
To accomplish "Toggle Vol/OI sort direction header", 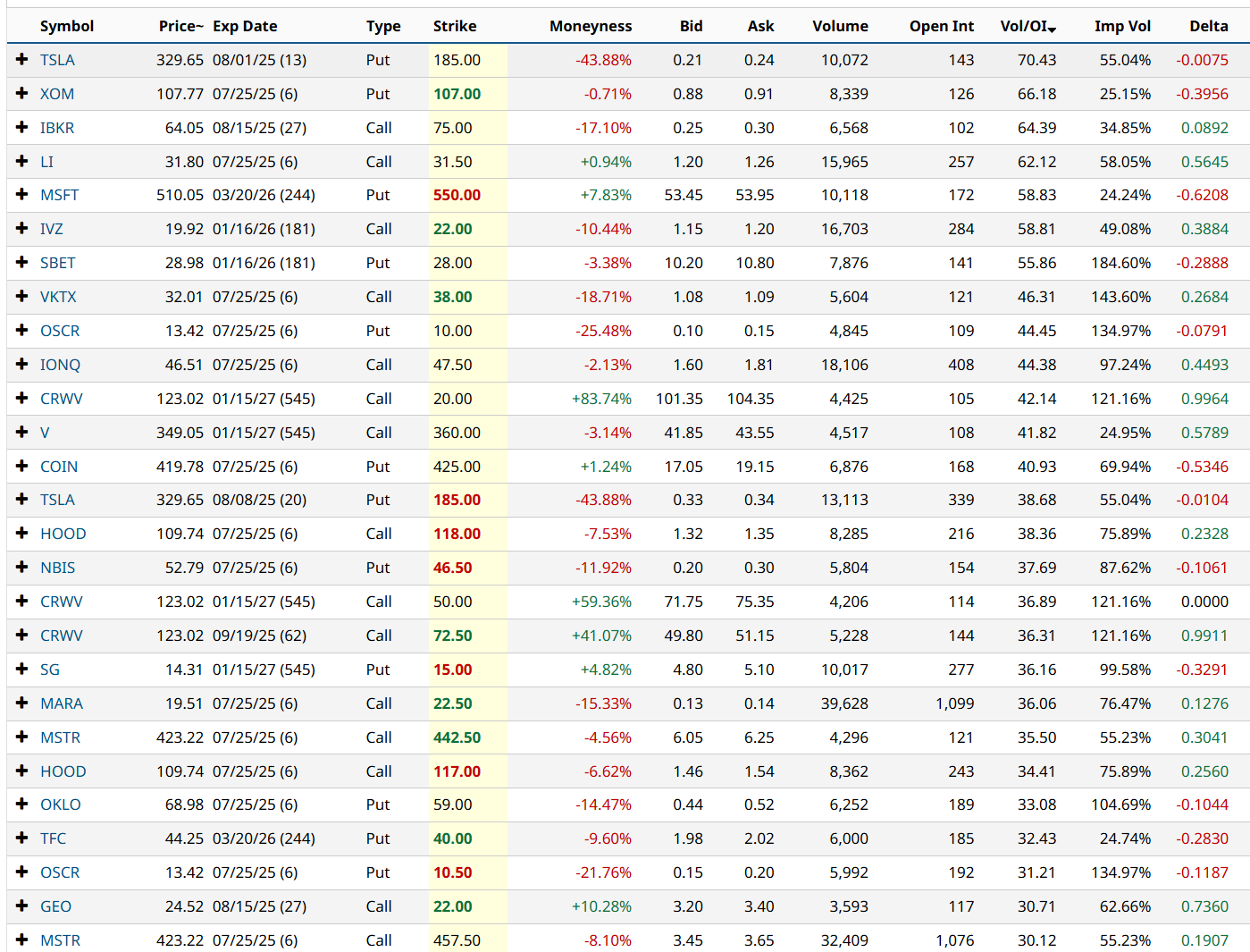I will [1028, 26].
